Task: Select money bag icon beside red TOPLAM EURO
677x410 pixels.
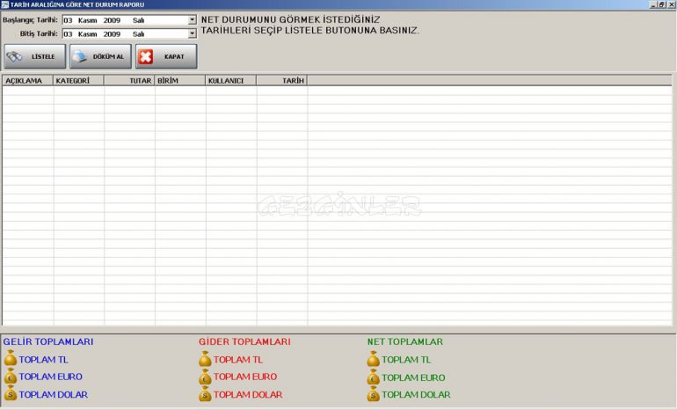Action: [x=205, y=377]
